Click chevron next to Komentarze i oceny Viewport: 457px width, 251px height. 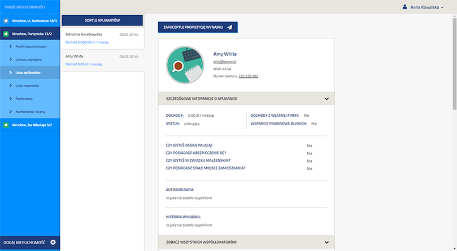11,112
